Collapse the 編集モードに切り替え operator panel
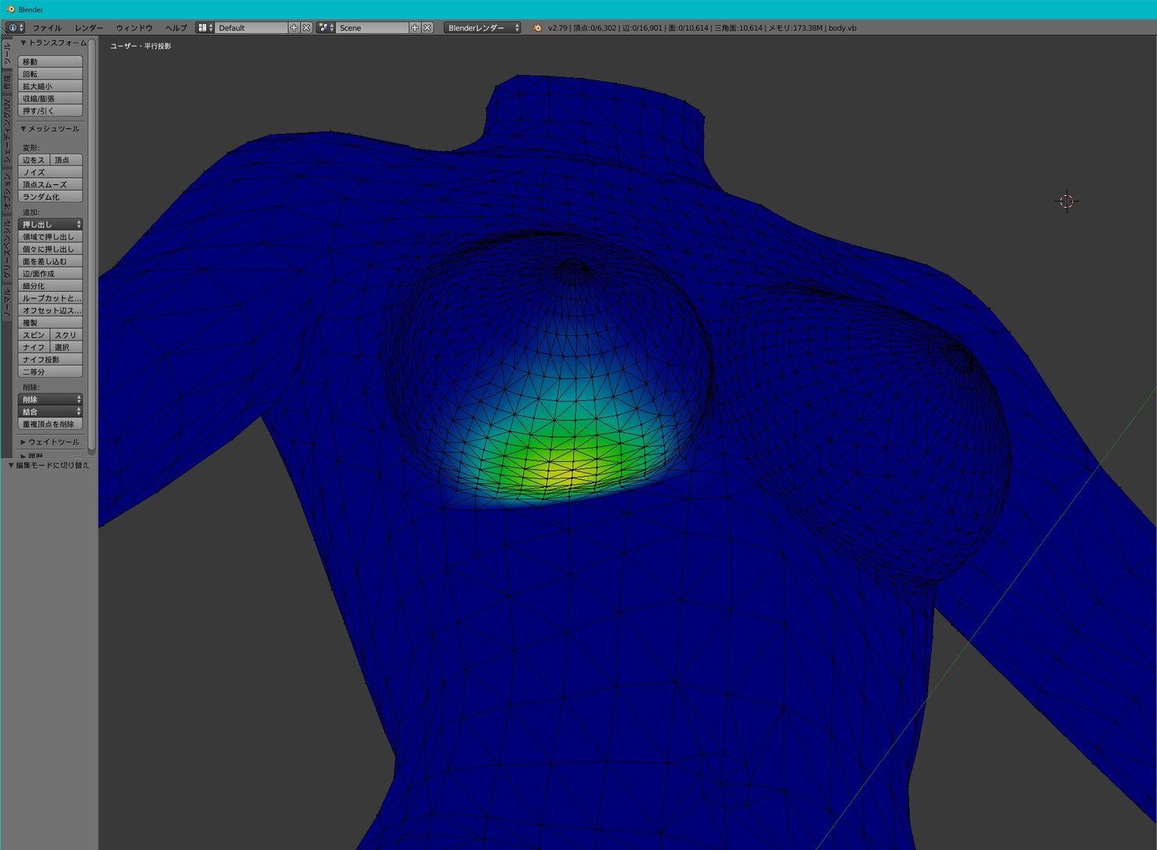 49,465
